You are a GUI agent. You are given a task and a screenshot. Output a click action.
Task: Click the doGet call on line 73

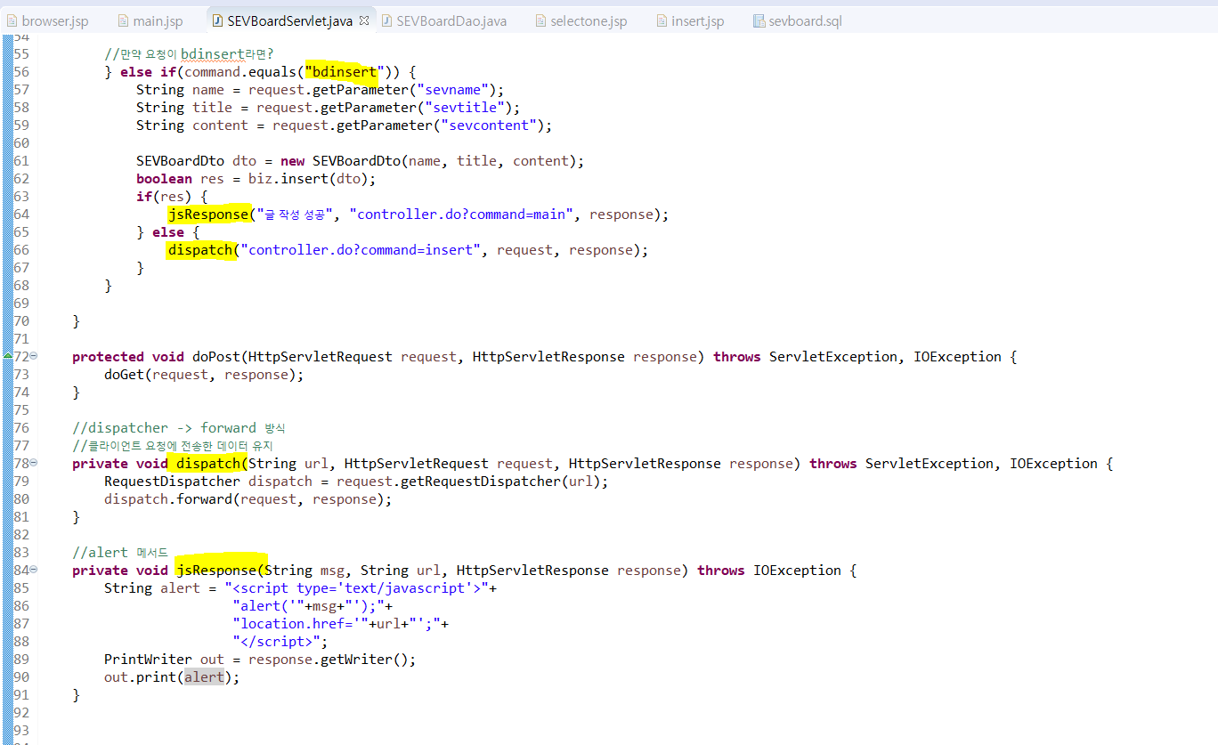point(124,374)
